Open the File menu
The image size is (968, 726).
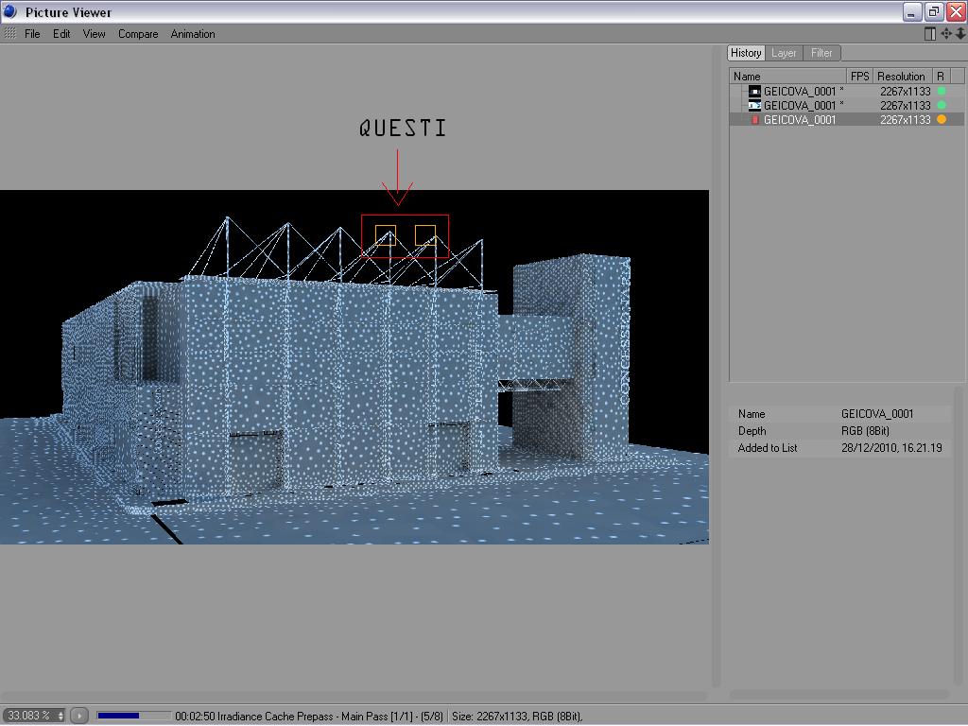coord(32,34)
